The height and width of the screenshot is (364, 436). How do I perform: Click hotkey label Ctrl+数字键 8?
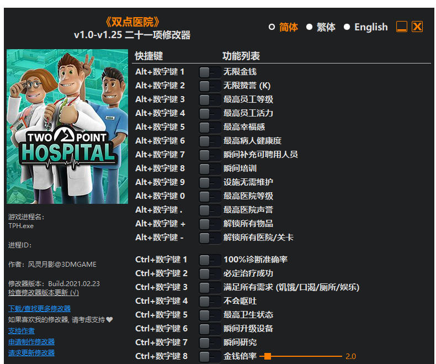coord(162,356)
